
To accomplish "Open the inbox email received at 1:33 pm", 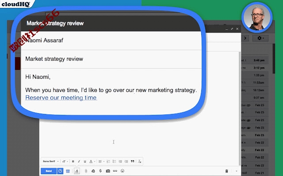I will tap(255, 75).
